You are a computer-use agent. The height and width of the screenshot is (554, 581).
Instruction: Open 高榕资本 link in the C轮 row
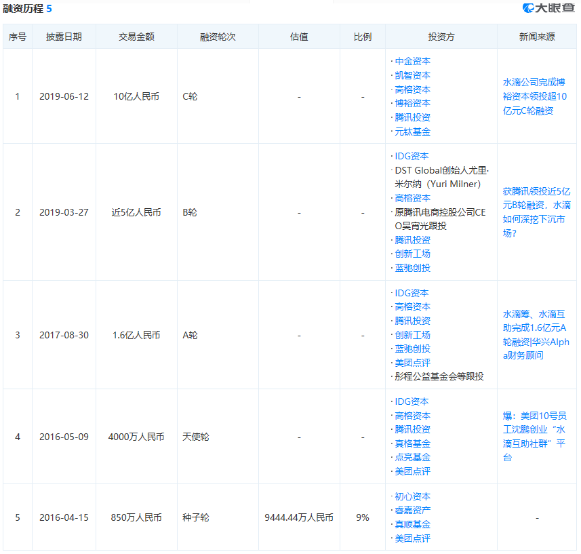[412, 90]
